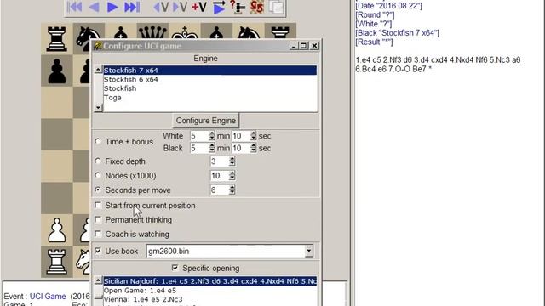Image resolution: width=545 pixels, height=306 pixels.
Task: Flip the board using rotate icon
Action: pyautogui.click(x=257, y=7)
